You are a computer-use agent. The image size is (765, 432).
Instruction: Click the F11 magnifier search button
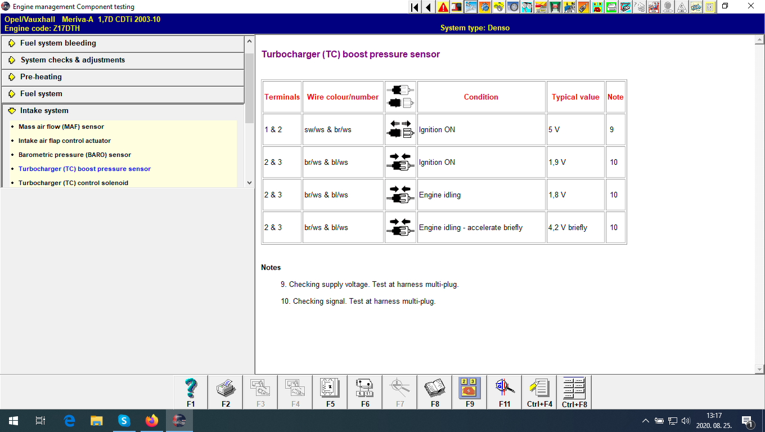(505, 392)
